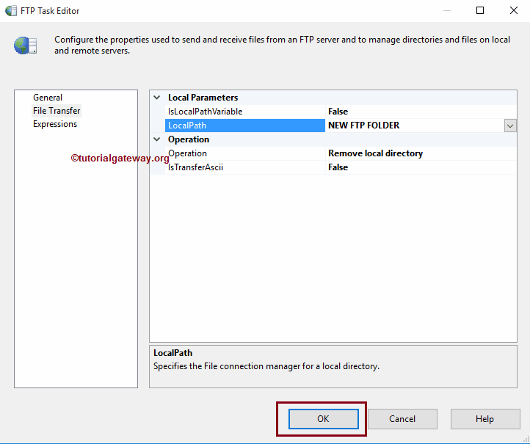Click the File connection manager description text
This screenshot has width=530, height=444.
266,366
